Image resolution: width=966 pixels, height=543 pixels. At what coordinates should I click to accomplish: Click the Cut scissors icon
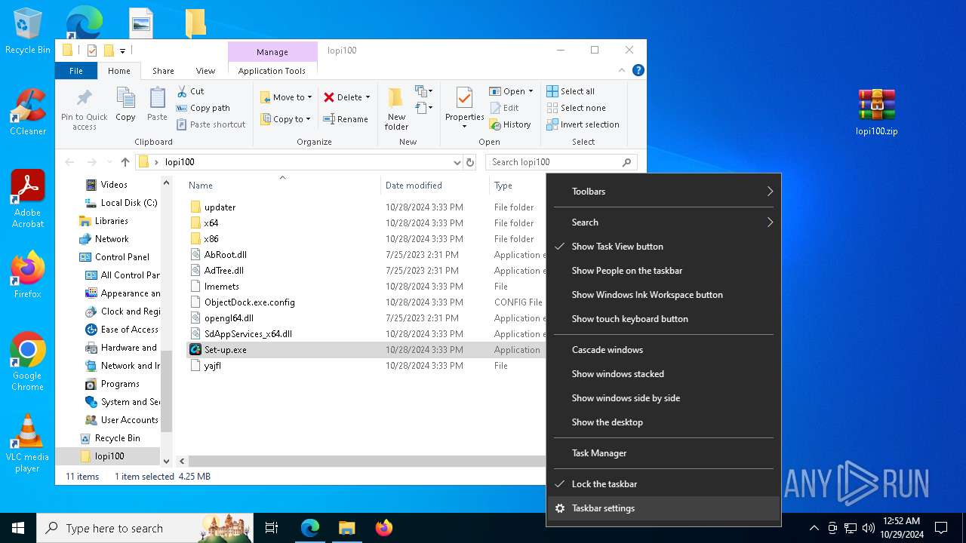pos(182,91)
